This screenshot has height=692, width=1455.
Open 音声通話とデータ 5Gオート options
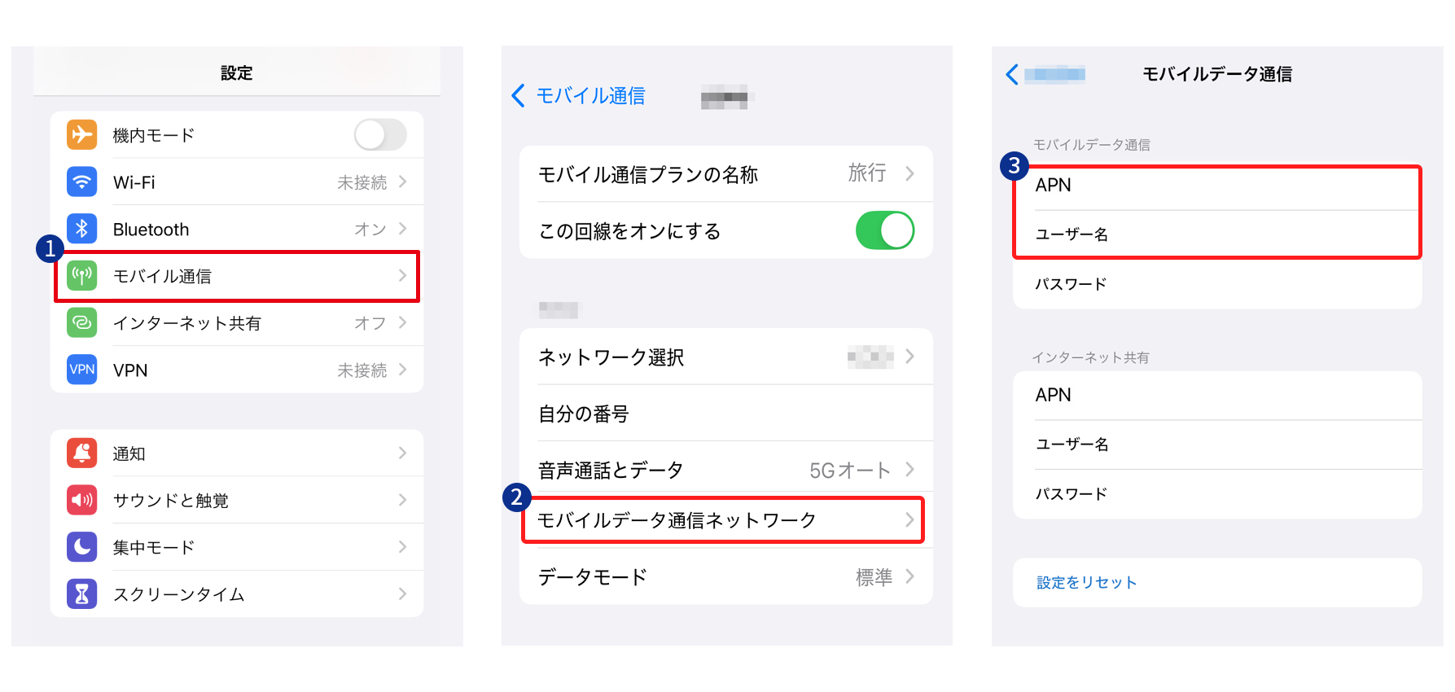pyautogui.click(x=726, y=470)
